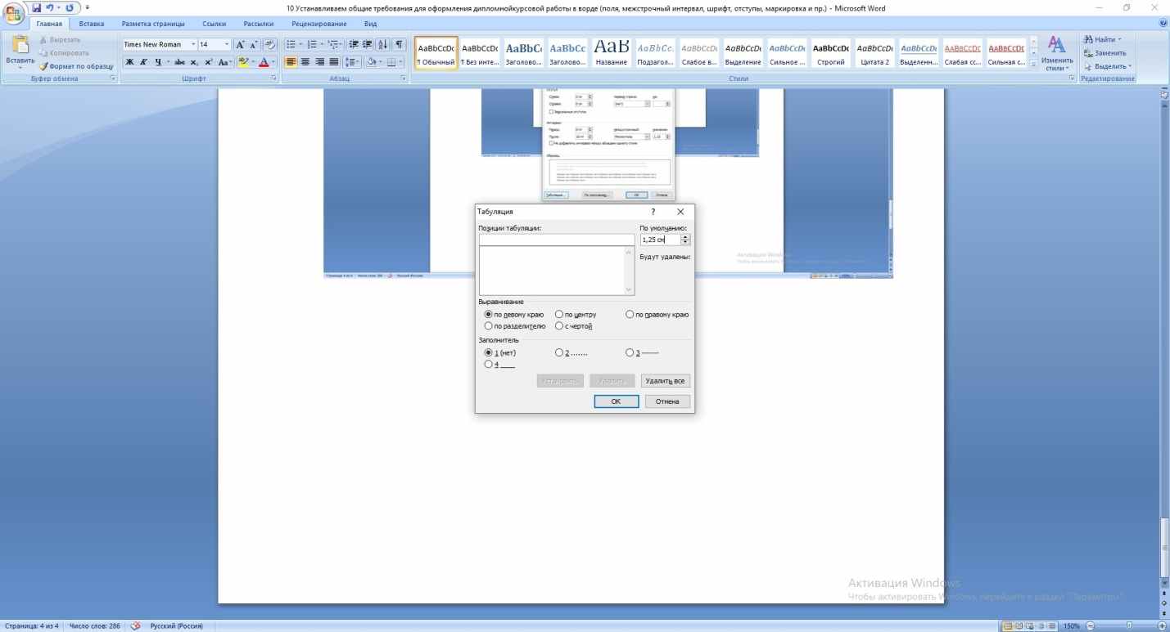
Task: Undo the last action
Action: point(51,8)
